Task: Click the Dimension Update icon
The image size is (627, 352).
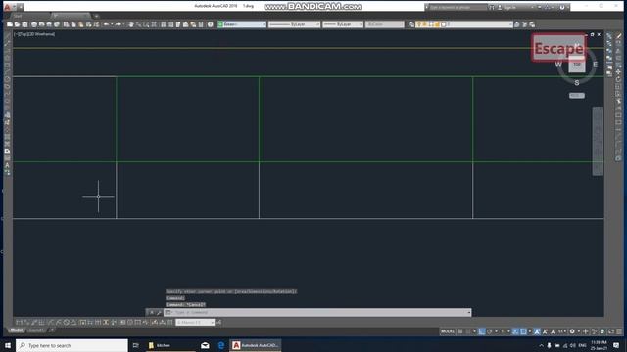Action: point(169,322)
